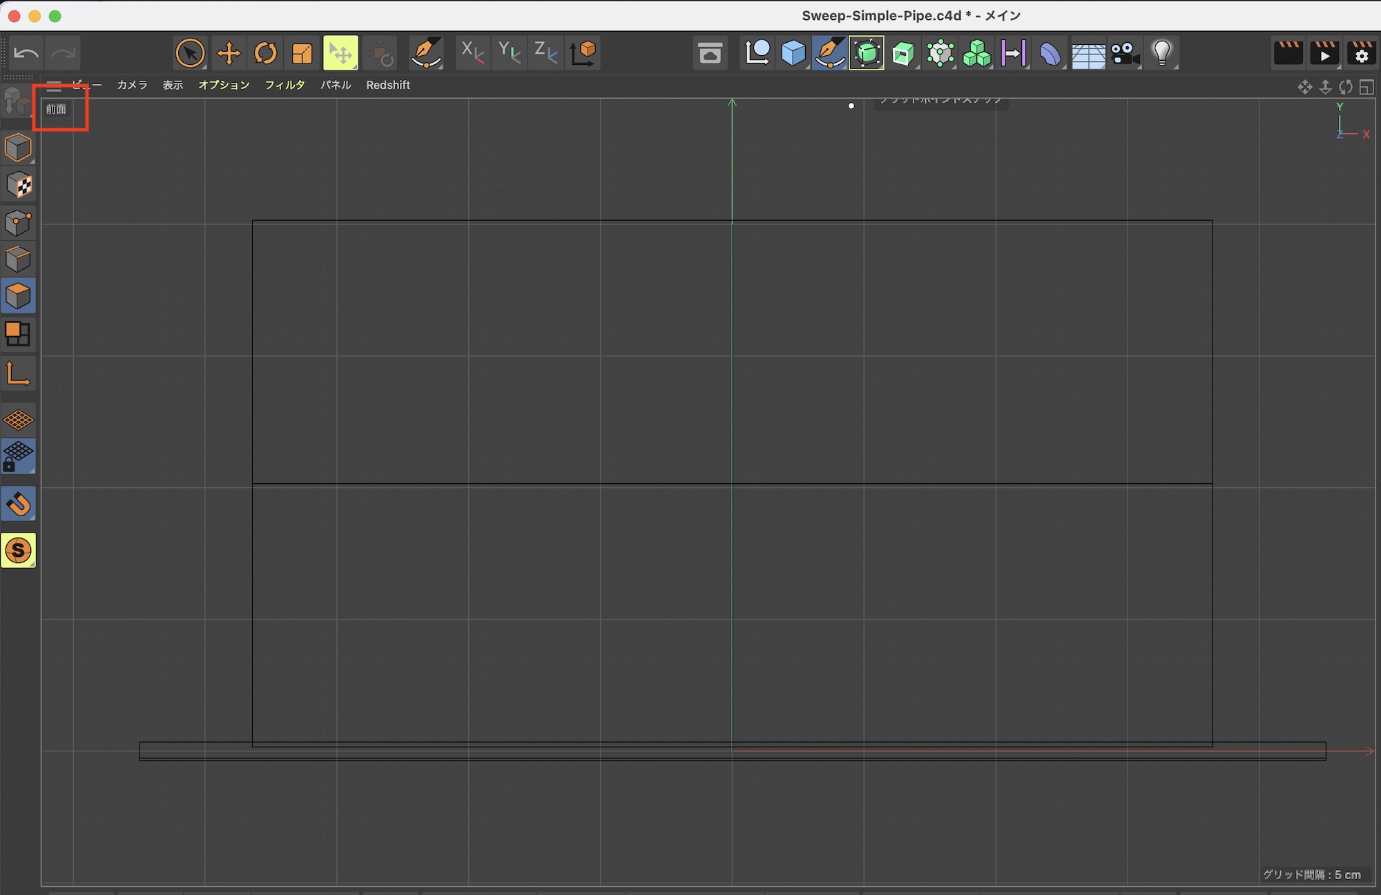Select the Move tool

click(x=229, y=53)
